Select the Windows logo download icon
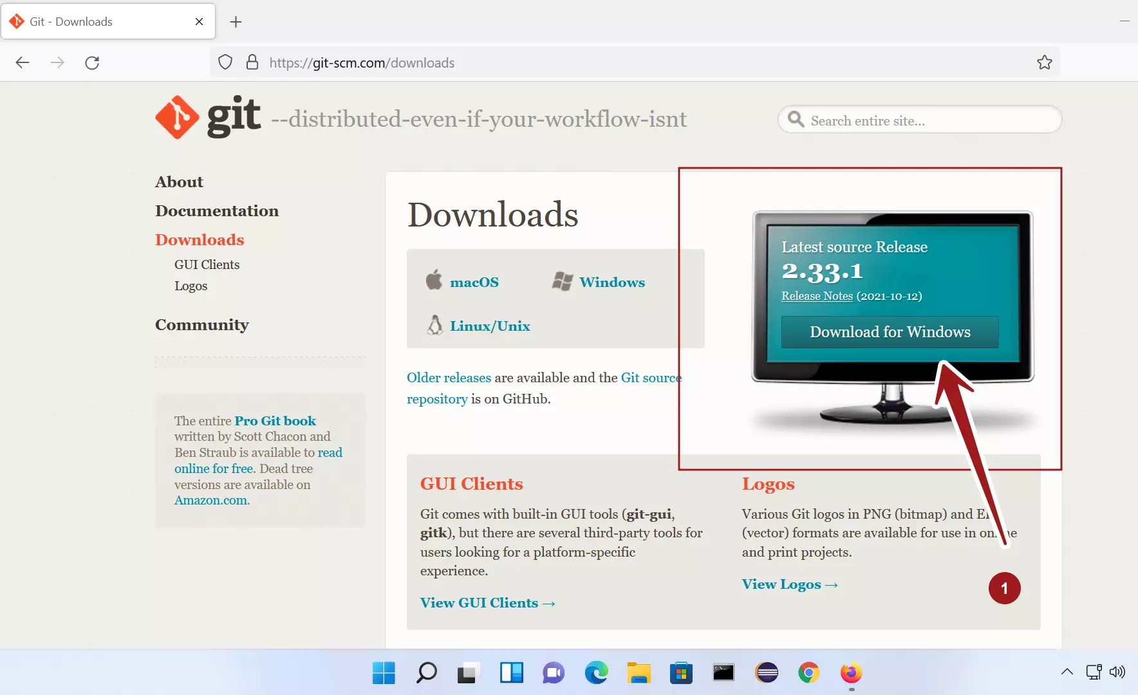This screenshot has width=1138, height=695. 563,281
